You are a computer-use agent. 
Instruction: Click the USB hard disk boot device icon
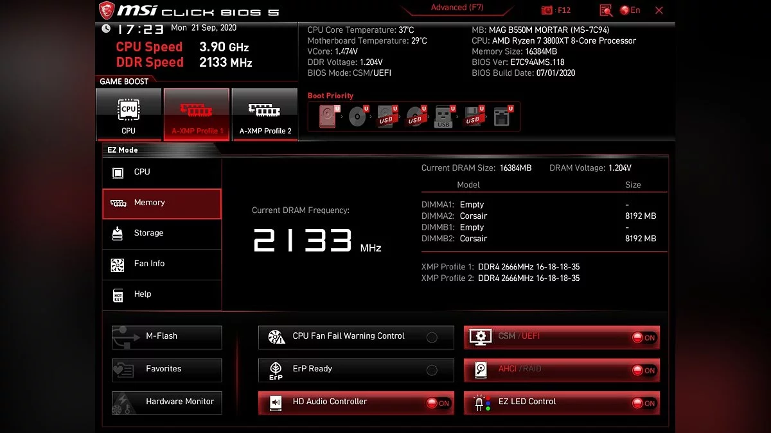[x=387, y=117]
